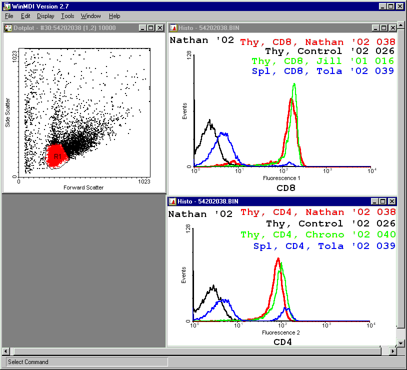The image size is (407, 370).
Task: Close the Dotplot window
Action: point(159,28)
